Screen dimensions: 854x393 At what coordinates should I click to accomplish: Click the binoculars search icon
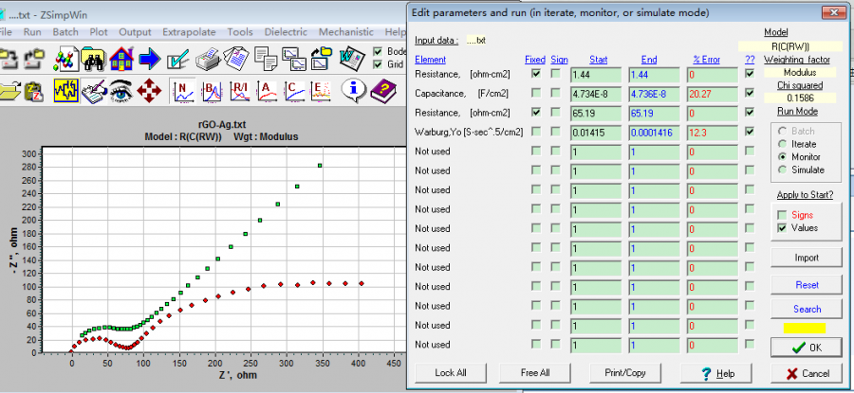click(x=94, y=60)
